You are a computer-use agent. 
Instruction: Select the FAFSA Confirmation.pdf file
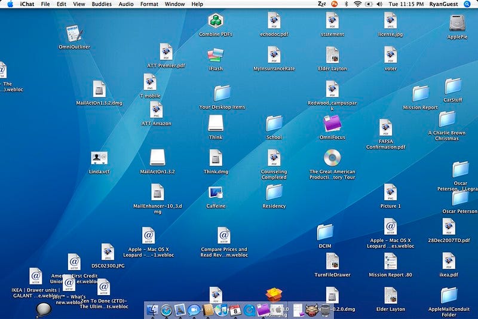click(385, 127)
